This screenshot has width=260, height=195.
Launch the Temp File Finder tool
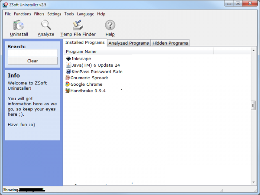tap(78, 25)
